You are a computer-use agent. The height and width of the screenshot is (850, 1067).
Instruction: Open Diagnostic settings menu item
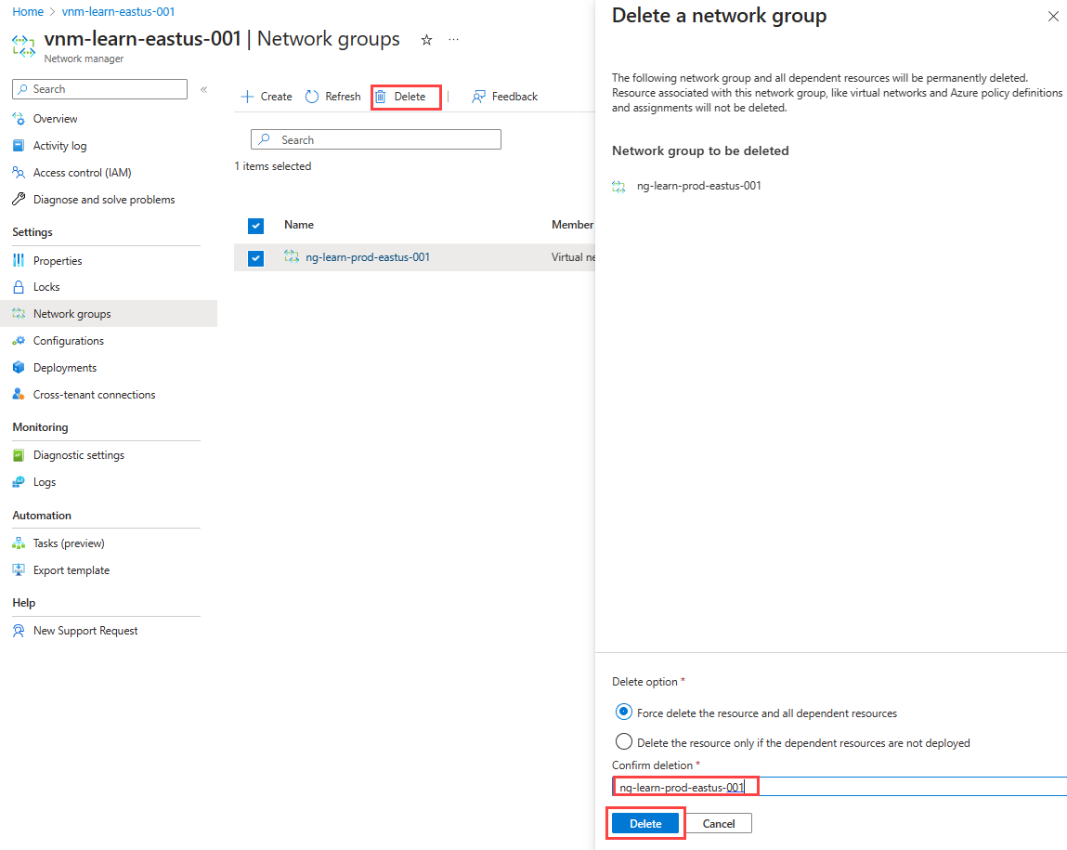pyautogui.click(x=78, y=455)
